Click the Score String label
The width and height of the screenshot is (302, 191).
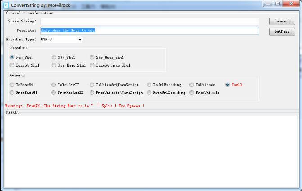click(x=22, y=21)
